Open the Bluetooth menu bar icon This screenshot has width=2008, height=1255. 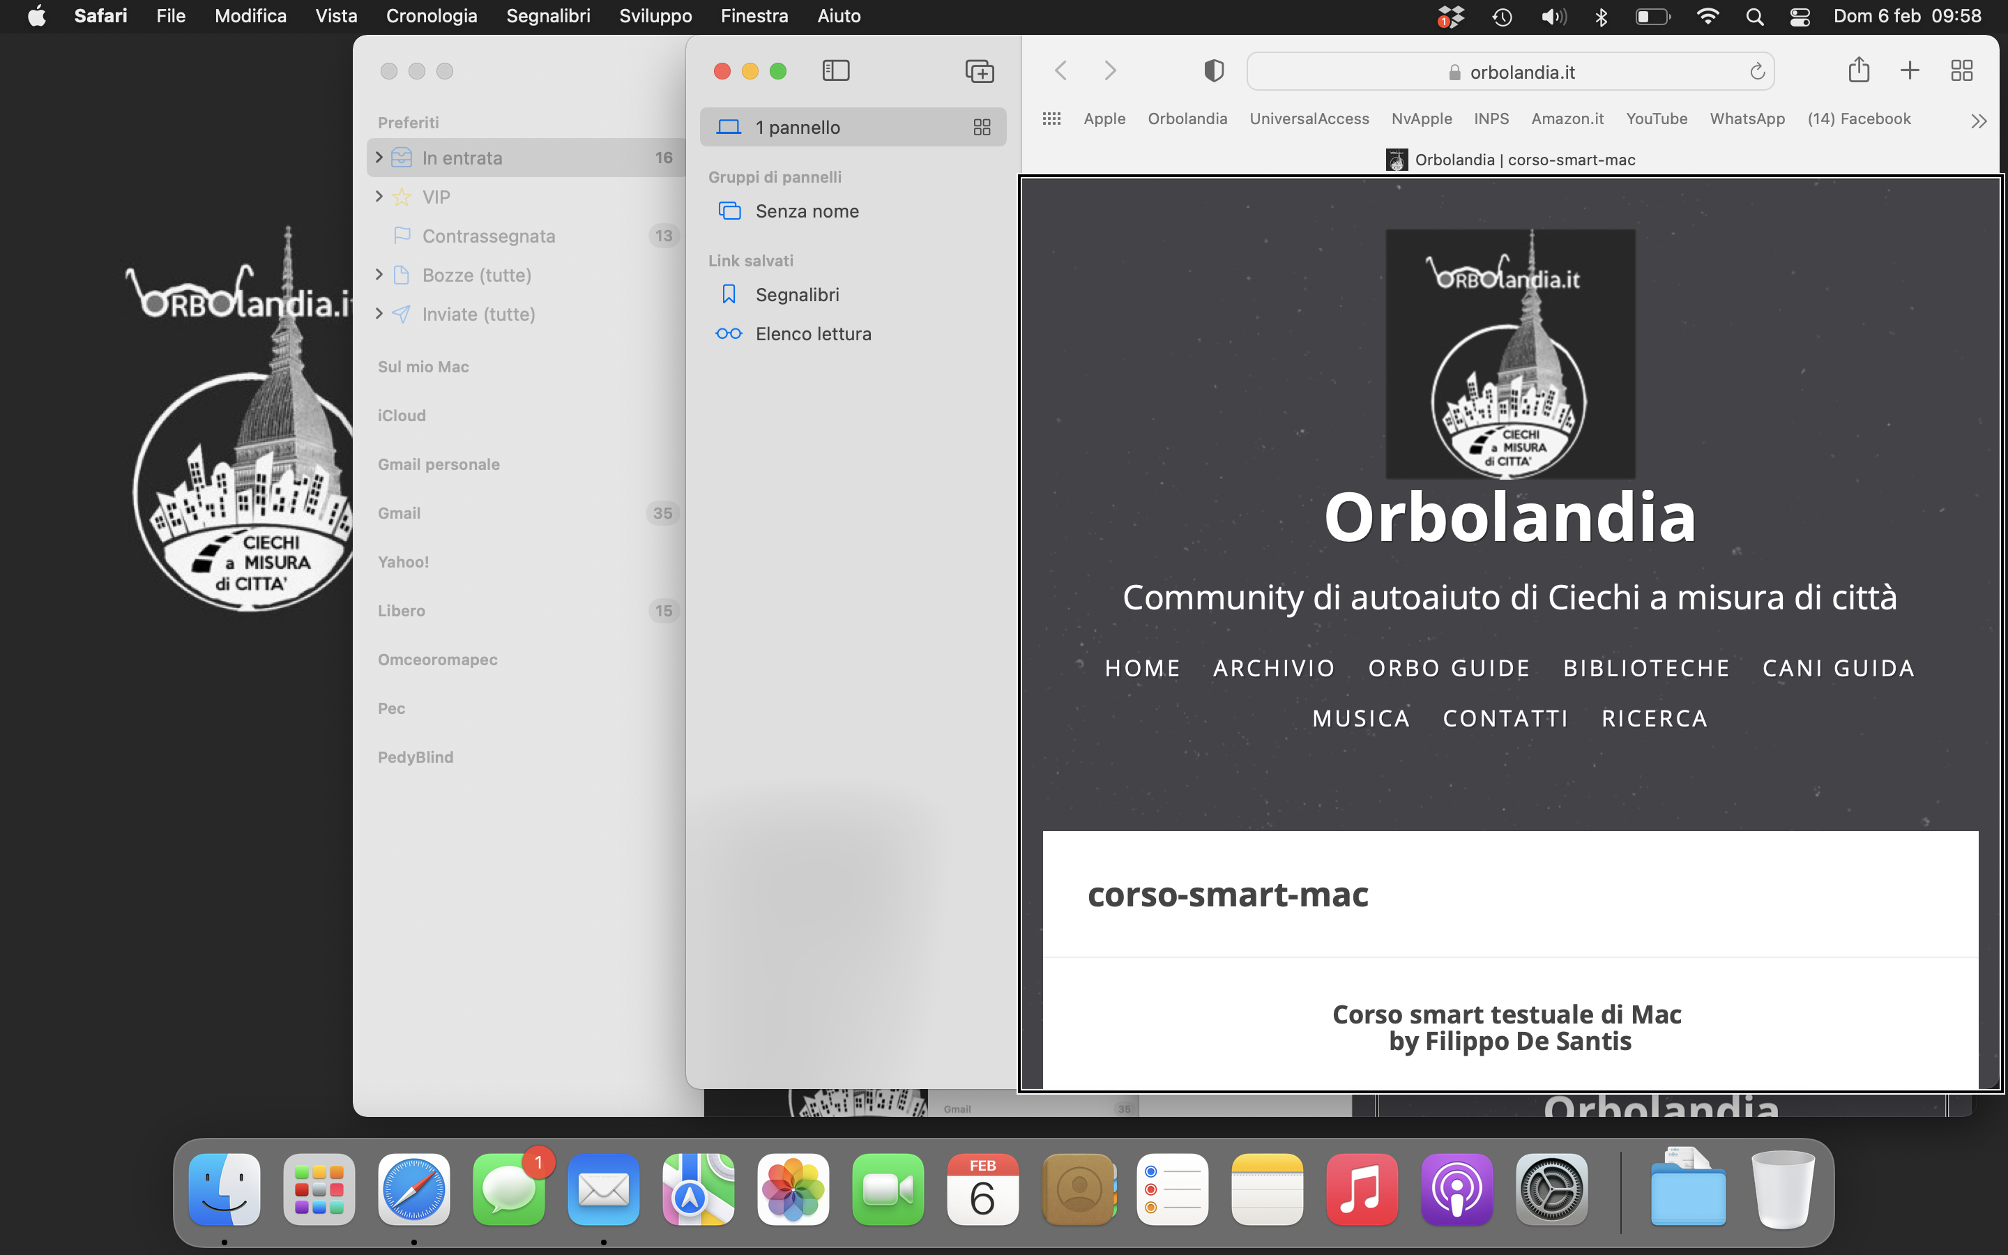(x=1602, y=16)
